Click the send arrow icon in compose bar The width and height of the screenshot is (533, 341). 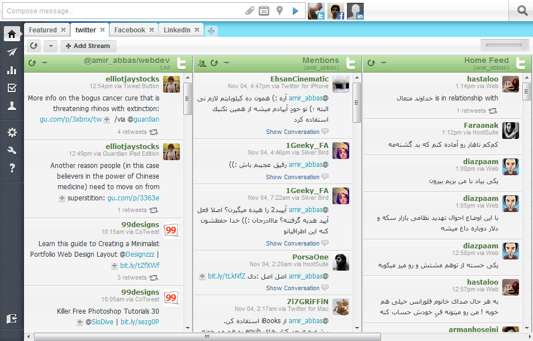click(296, 11)
